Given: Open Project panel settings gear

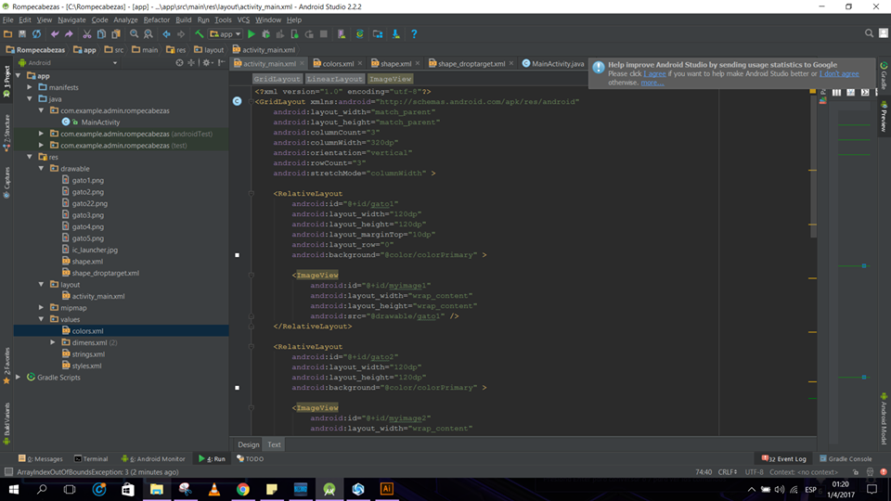Looking at the screenshot, I should coord(207,63).
